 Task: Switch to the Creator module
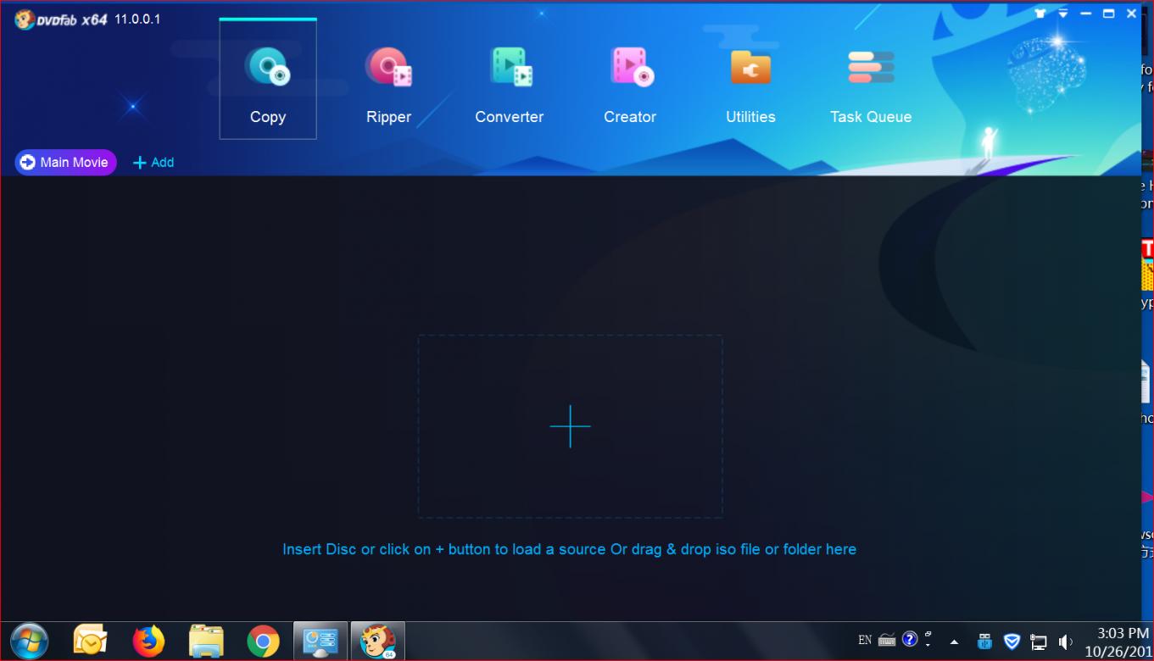(x=630, y=86)
